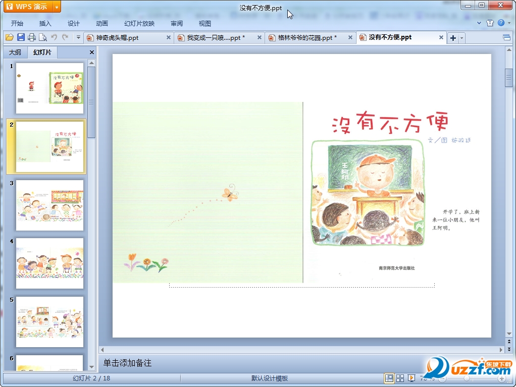Close the slide thumbnail pane

(x=92, y=52)
